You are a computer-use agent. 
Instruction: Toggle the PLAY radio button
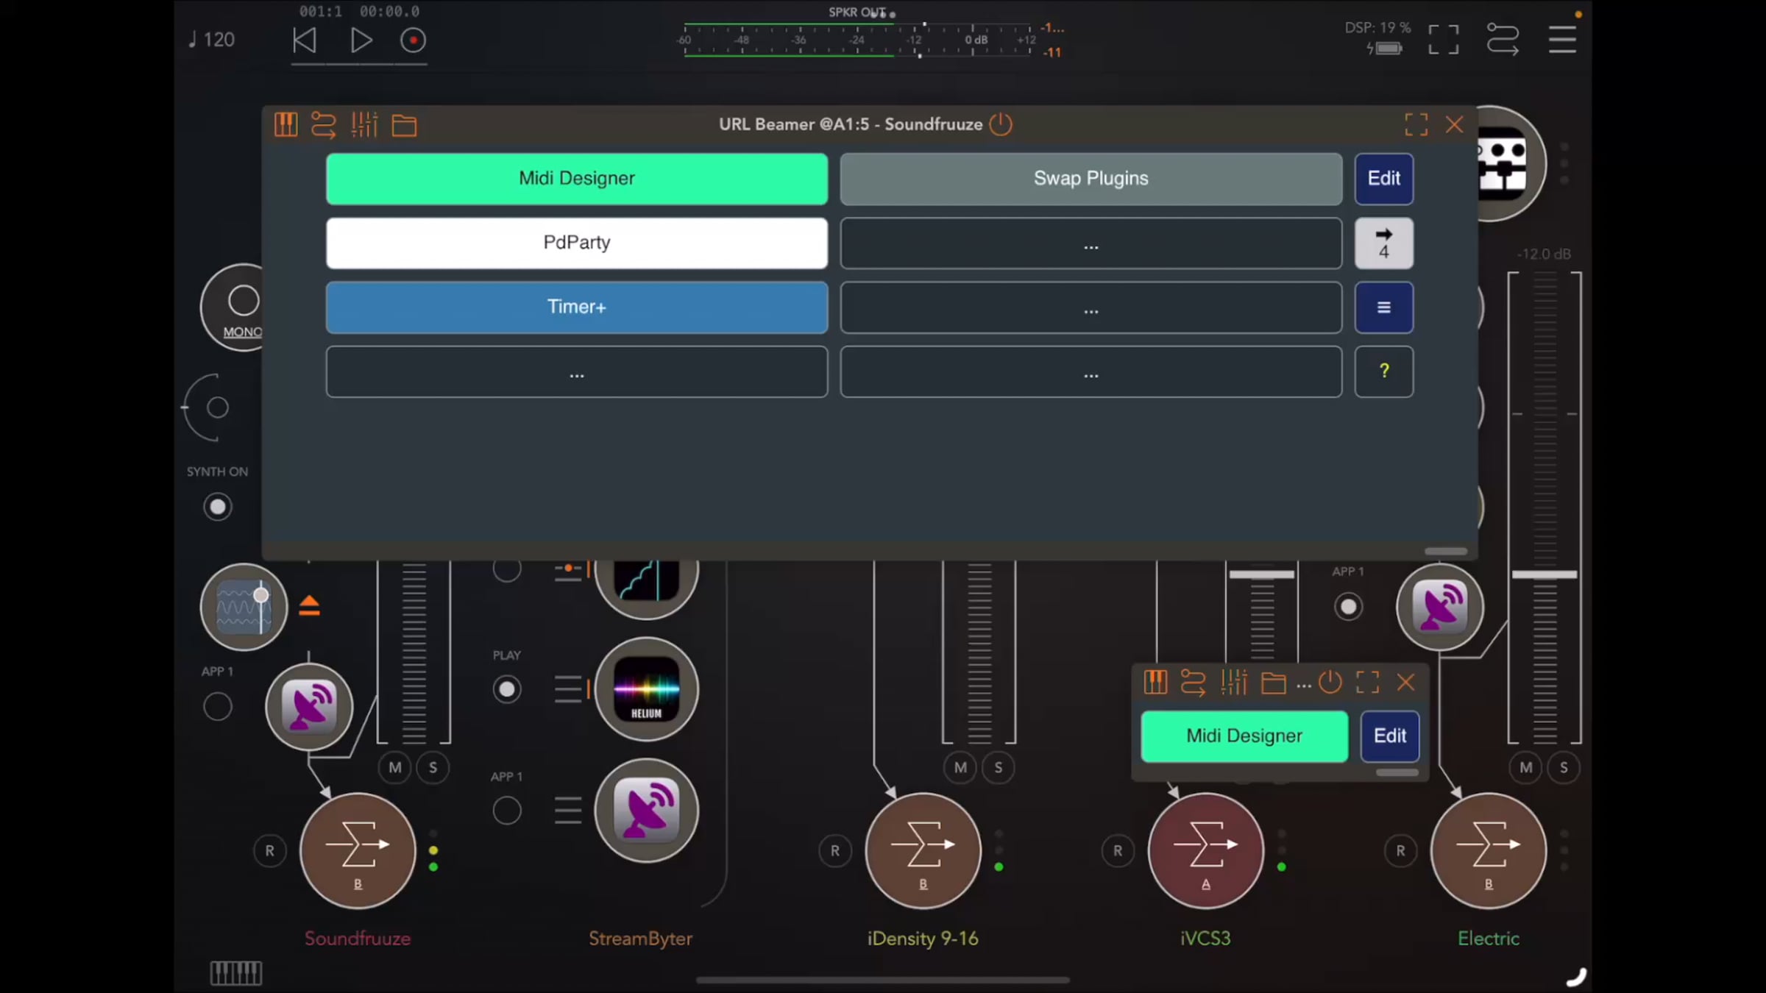pos(507,690)
